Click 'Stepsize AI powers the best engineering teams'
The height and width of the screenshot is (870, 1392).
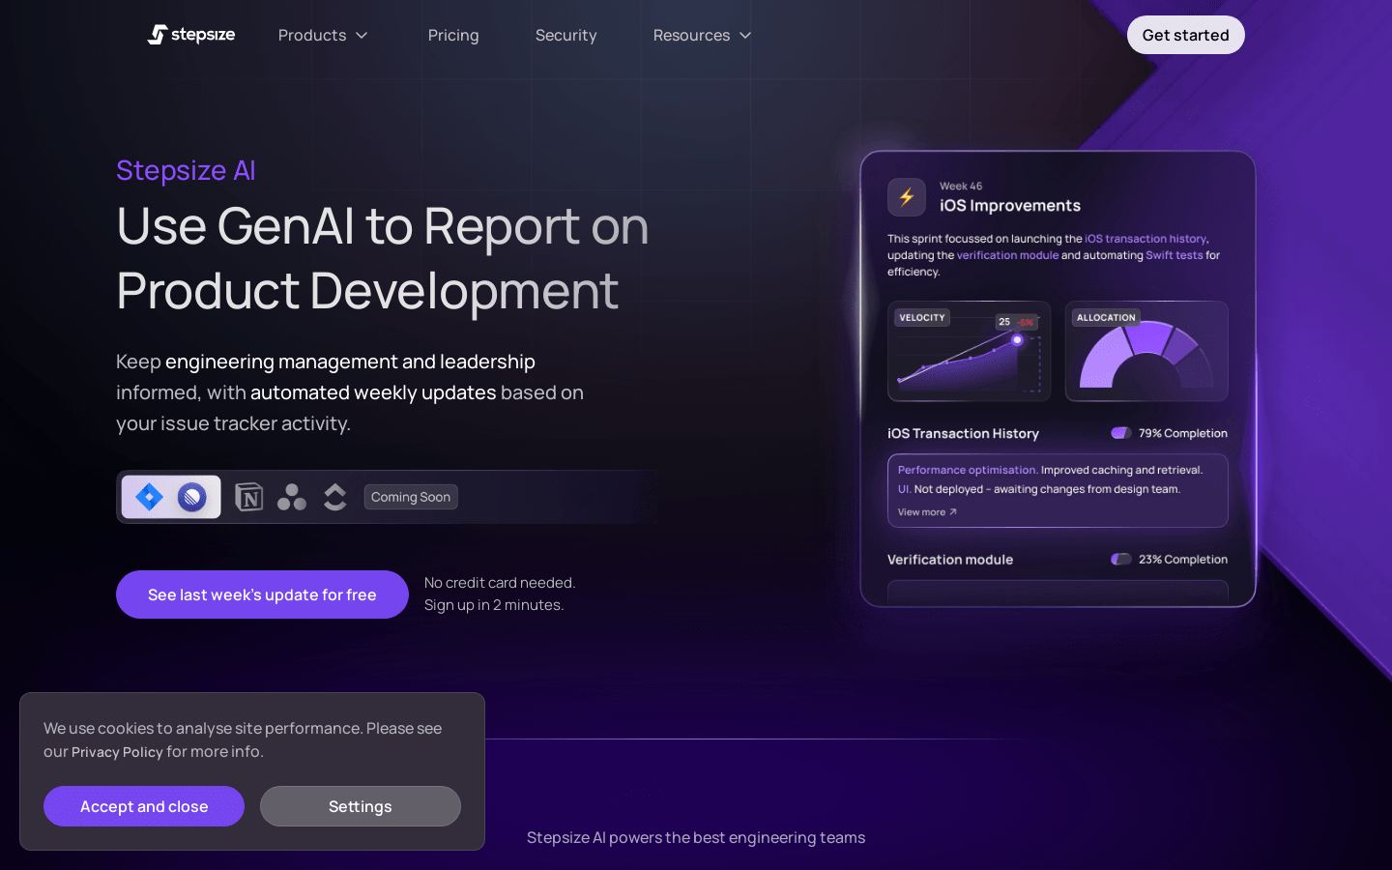(696, 837)
